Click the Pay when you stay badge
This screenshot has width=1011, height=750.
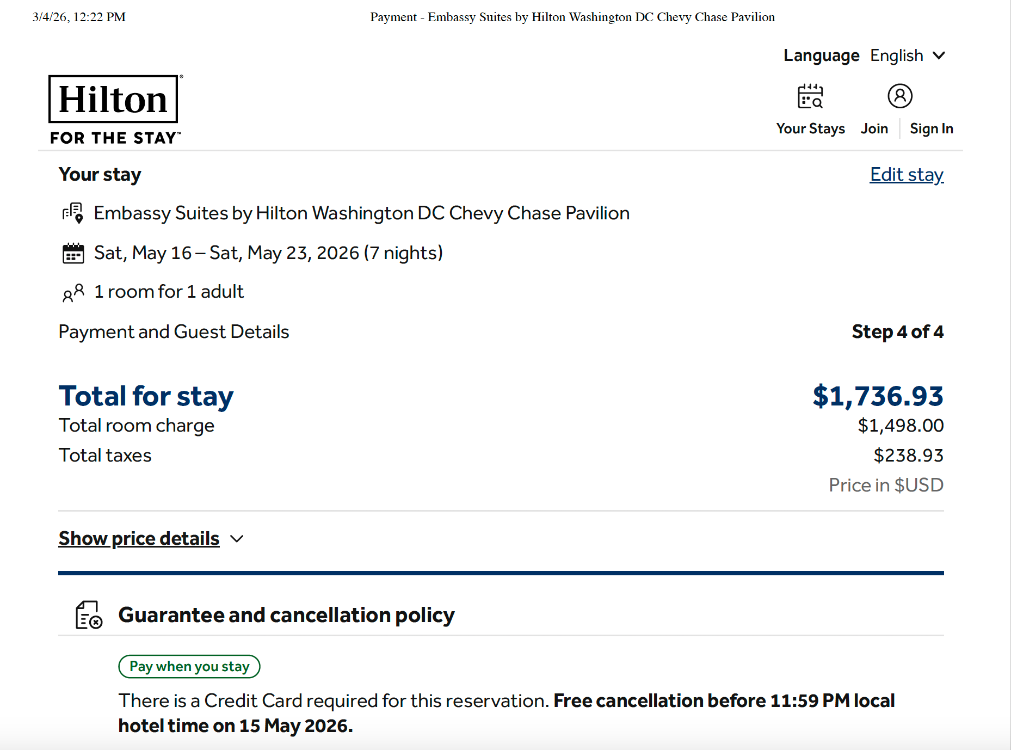point(189,667)
